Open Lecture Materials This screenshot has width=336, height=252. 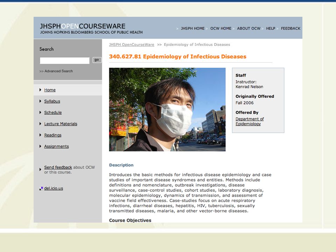coord(61,124)
